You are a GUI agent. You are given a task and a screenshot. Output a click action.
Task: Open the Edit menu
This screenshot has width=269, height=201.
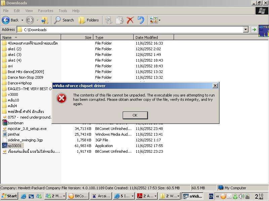click(17, 11)
